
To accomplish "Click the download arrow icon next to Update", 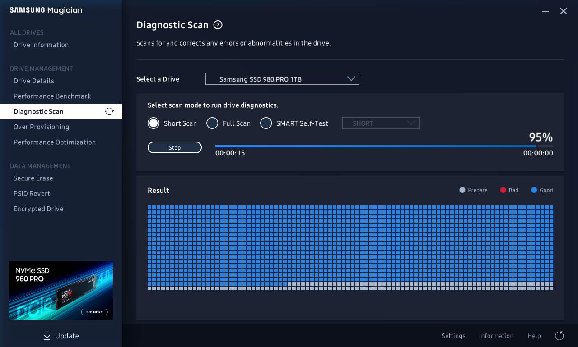I will click(x=47, y=336).
